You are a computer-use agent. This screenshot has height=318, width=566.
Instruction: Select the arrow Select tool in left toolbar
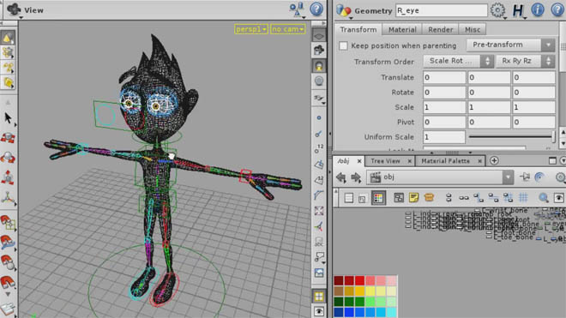pyautogui.click(x=8, y=118)
